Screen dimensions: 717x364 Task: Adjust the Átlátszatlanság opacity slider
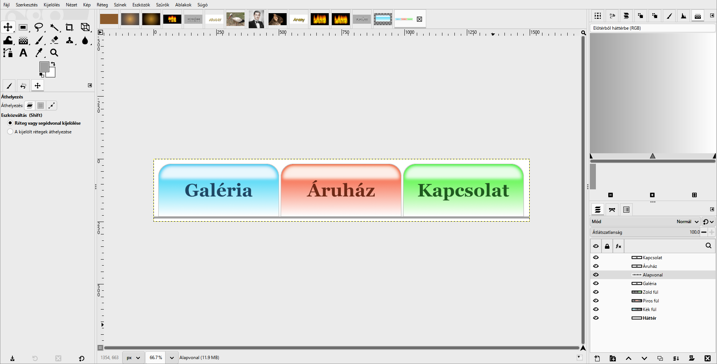[646, 232]
